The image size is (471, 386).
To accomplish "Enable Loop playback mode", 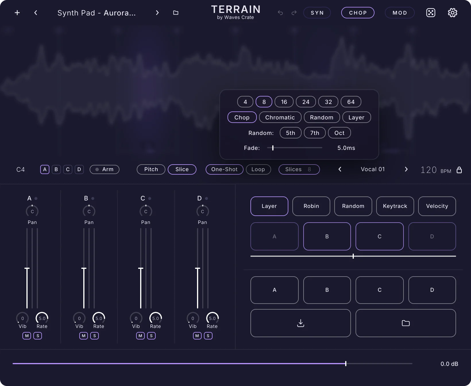I will 258,169.
